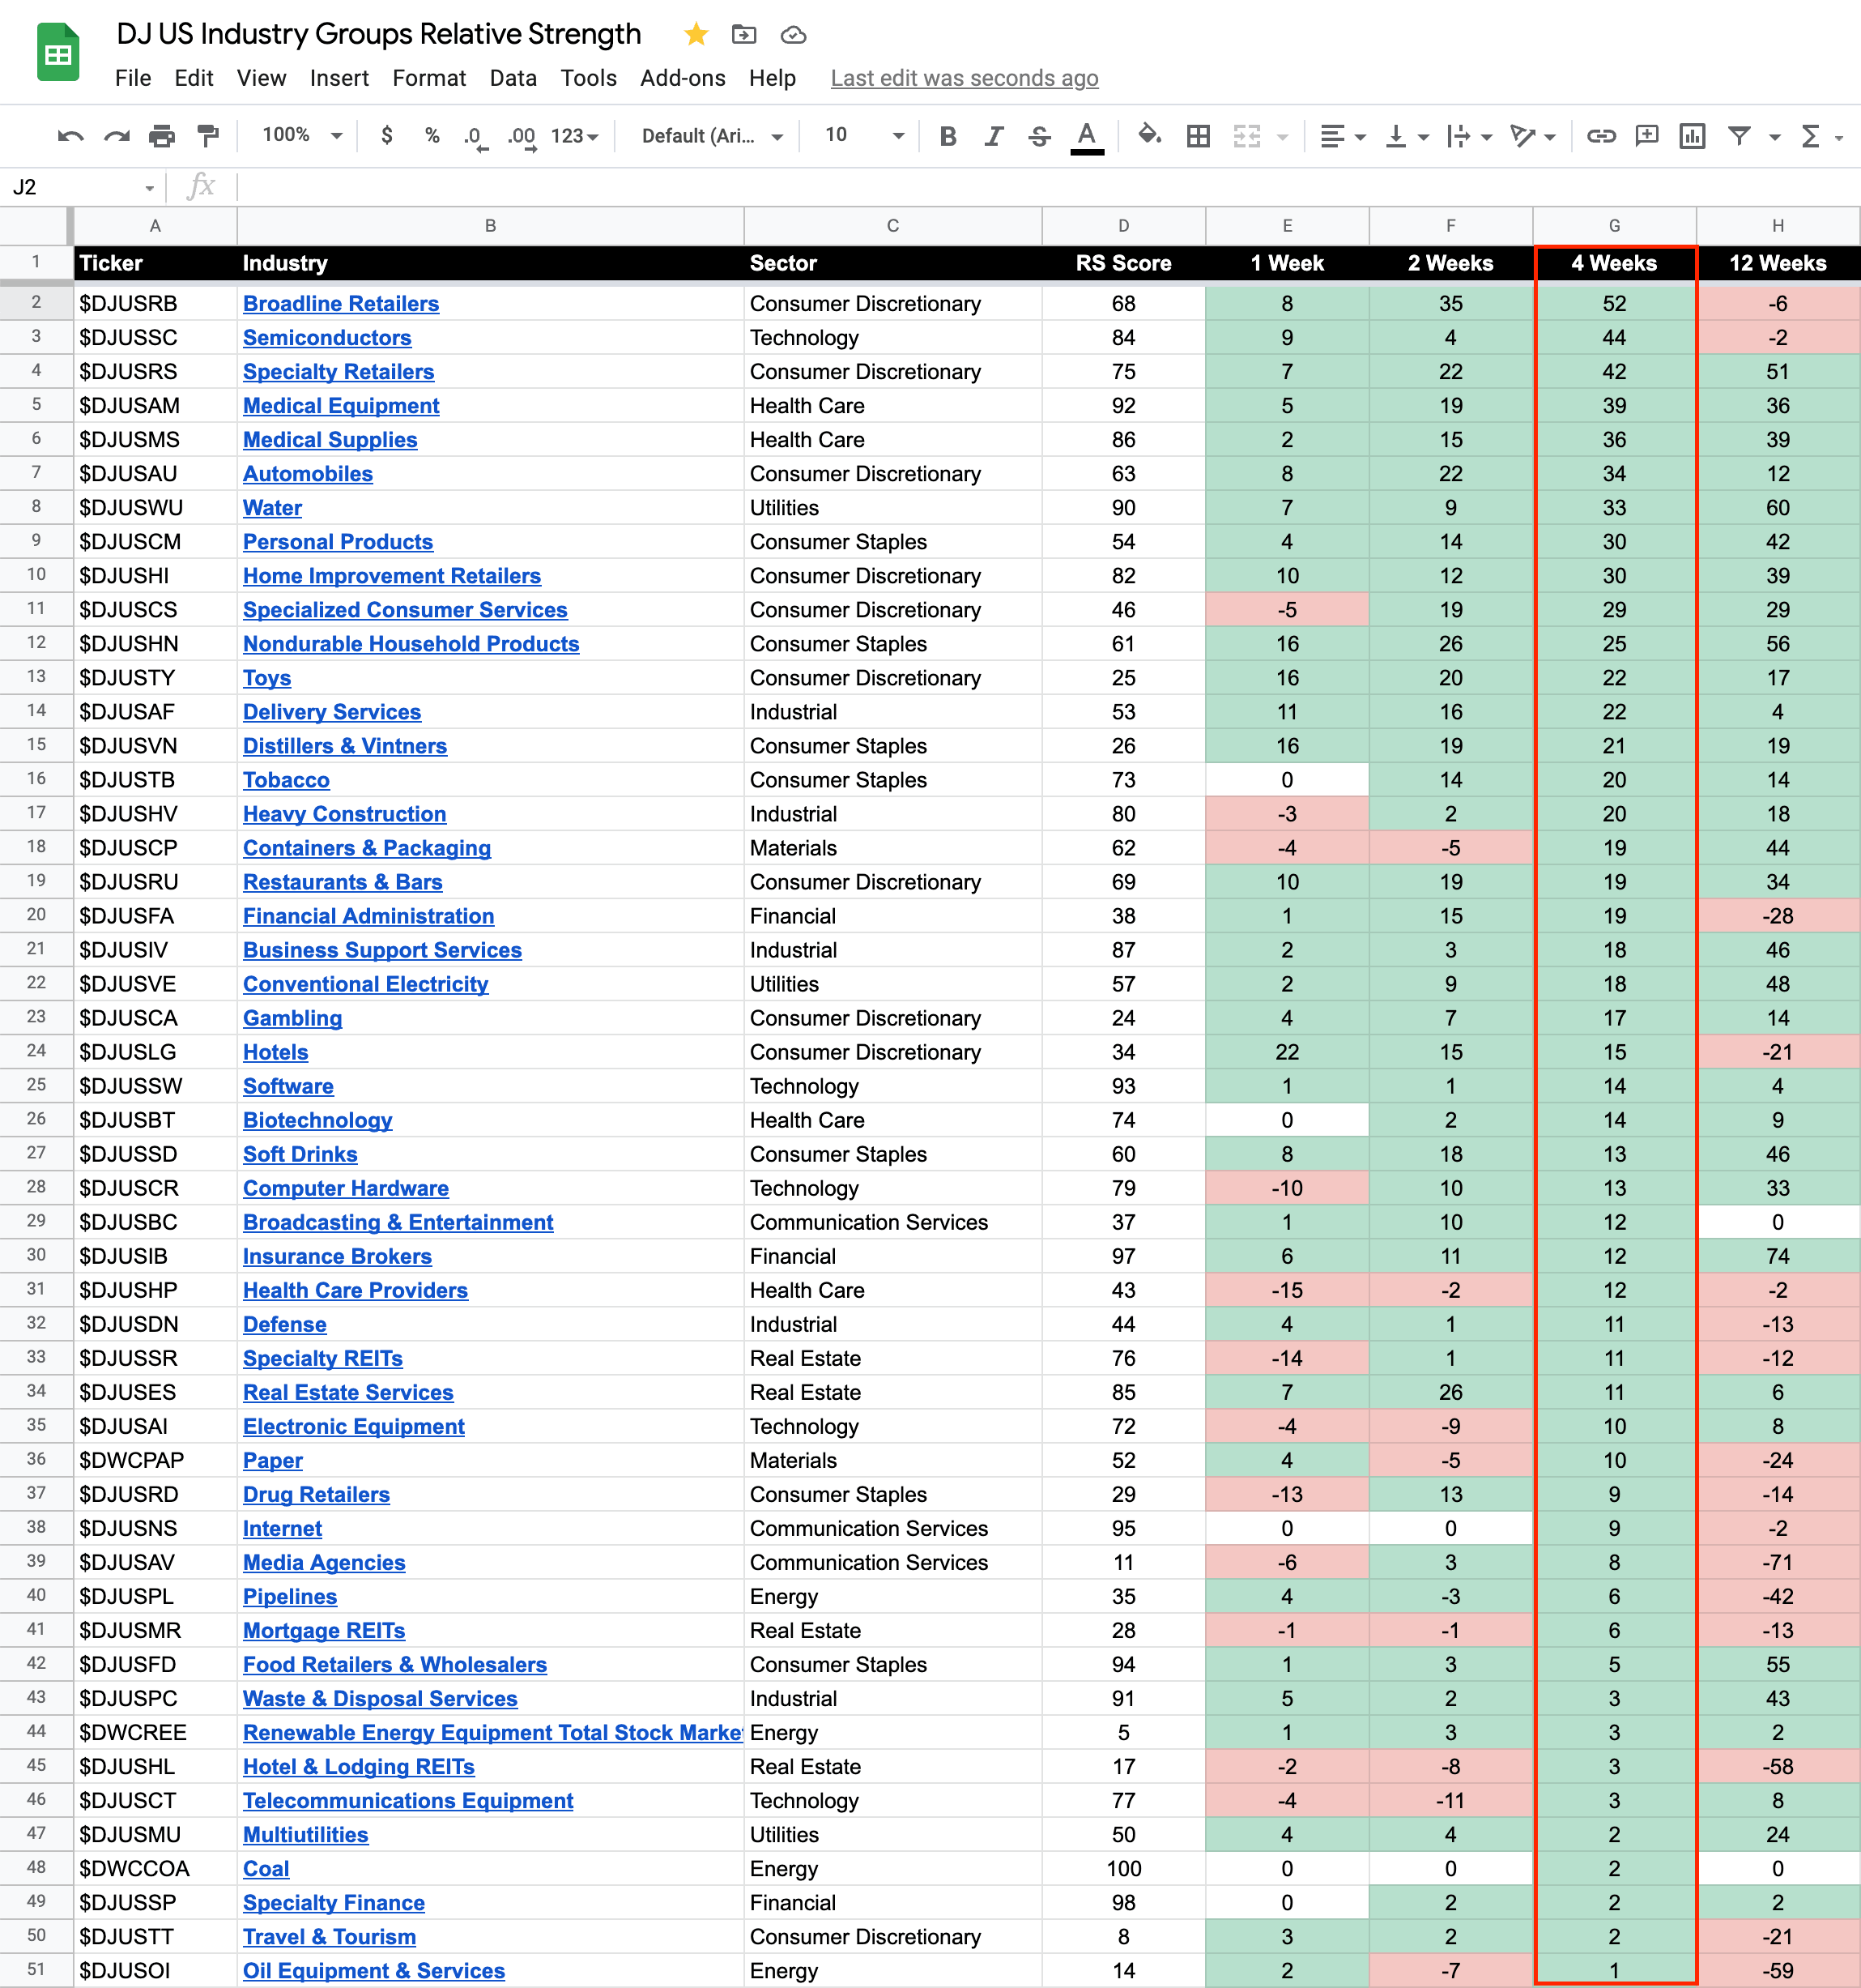
Task: Toggle strikethrough formatting
Action: tap(1040, 136)
